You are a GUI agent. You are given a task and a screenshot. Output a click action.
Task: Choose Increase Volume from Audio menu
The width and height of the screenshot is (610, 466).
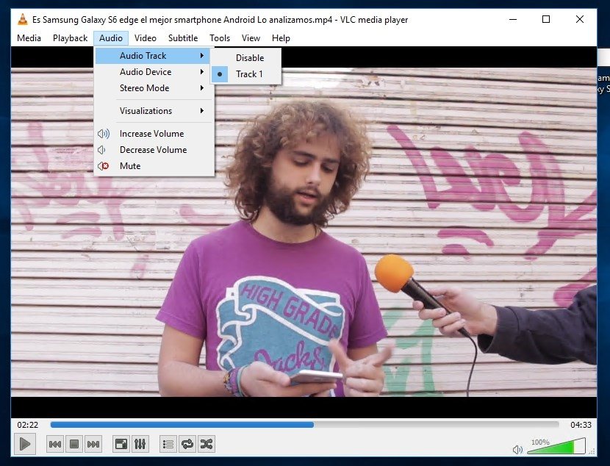pyautogui.click(x=153, y=134)
